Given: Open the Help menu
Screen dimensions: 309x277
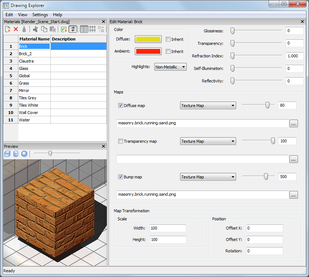Looking at the screenshot, I should tap(57, 15).
